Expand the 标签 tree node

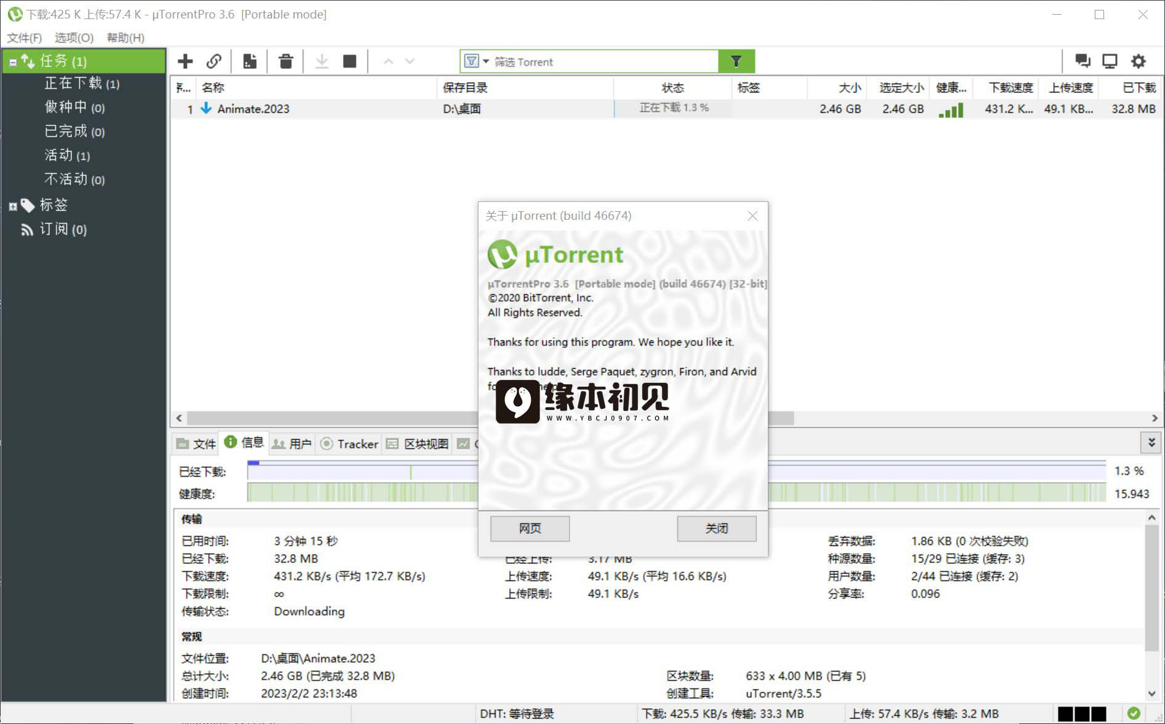pyautogui.click(x=13, y=207)
